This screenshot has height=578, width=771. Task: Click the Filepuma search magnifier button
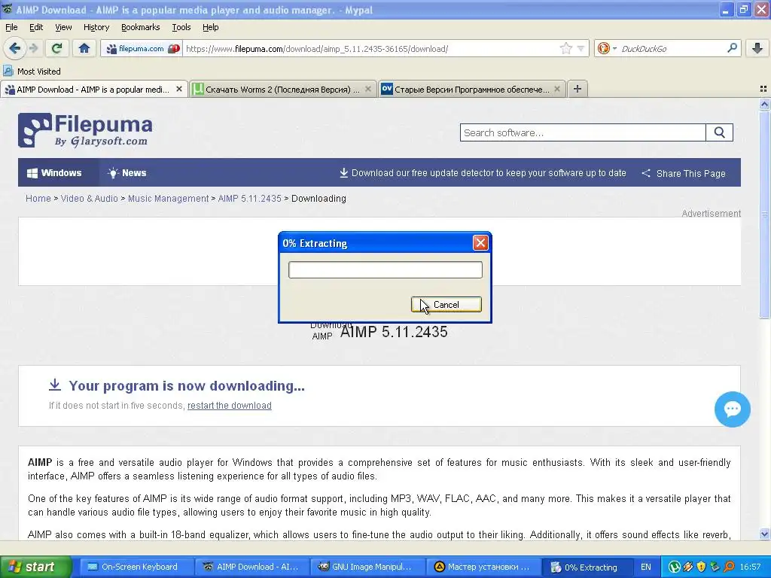(x=719, y=132)
